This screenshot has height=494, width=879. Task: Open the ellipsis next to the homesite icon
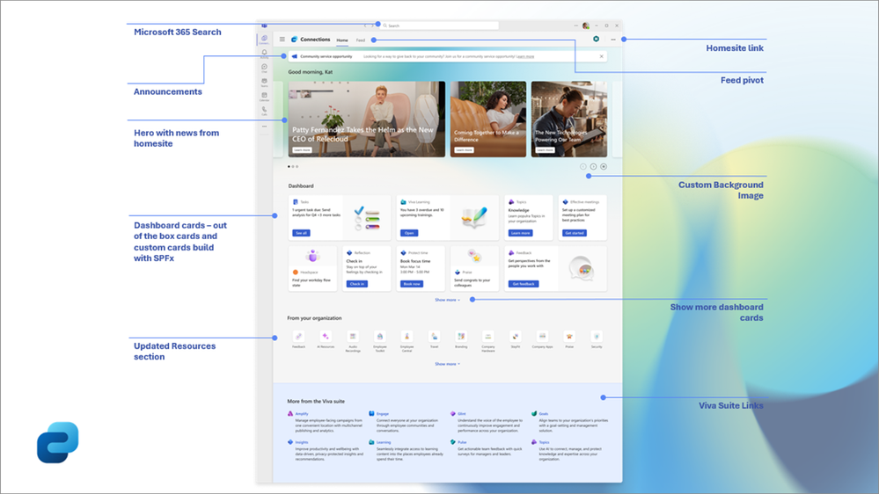click(613, 40)
